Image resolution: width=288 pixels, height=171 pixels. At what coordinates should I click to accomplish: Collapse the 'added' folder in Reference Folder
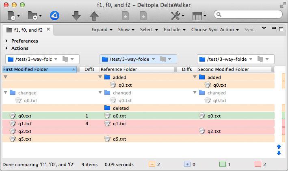(100, 77)
